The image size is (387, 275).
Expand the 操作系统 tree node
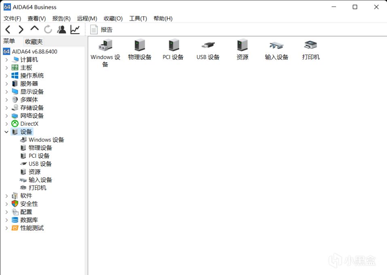pos(6,76)
